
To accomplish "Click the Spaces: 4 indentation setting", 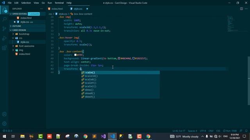I will coord(193,131).
